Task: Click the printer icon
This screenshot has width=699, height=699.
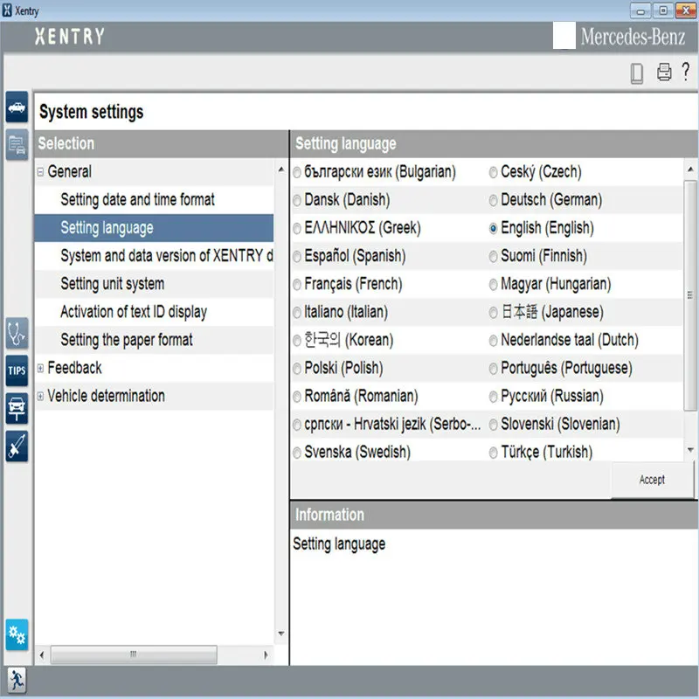Action: [664, 72]
